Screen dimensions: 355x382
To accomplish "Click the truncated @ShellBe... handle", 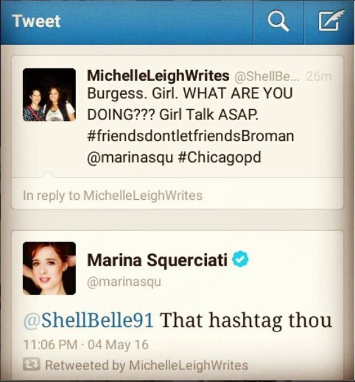I will click(x=268, y=77).
